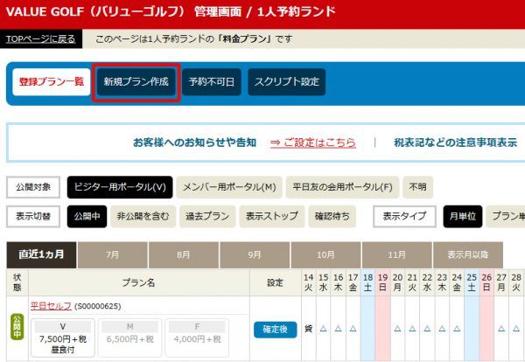
Task: Switch to 直近1ヵ月 month tab
Action: (41, 255)
